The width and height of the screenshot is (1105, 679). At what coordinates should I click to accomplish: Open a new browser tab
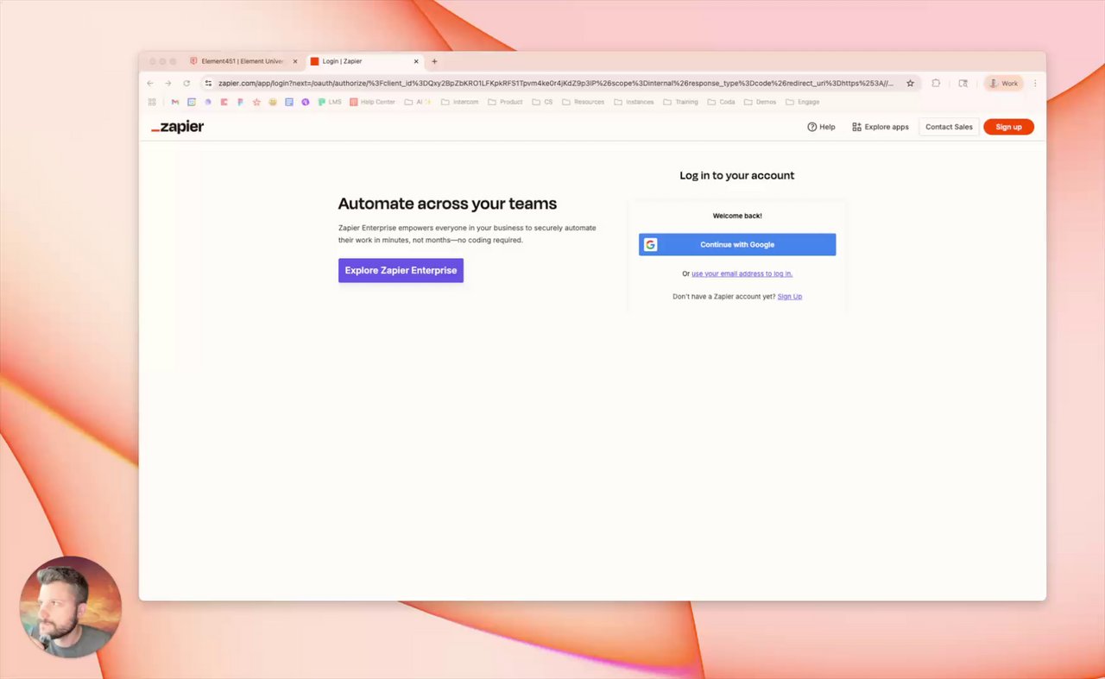pyautogui.click(x=434, y=61)
